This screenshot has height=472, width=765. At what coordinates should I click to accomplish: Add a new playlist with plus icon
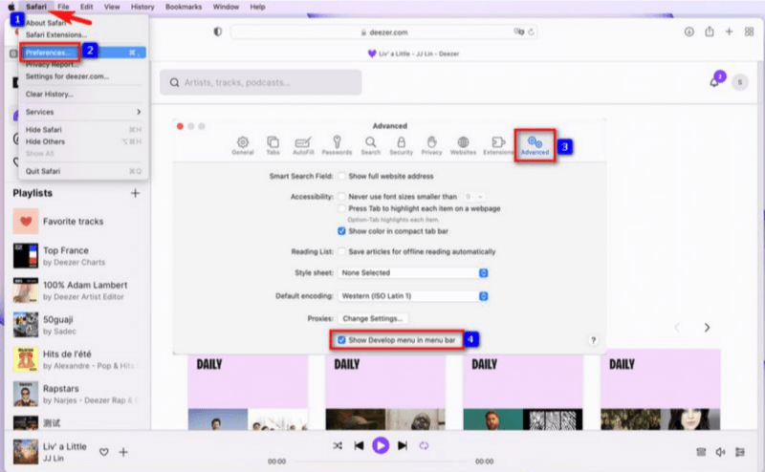coord(135,193)
